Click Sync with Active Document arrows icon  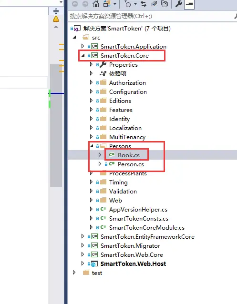click(144, 4)
